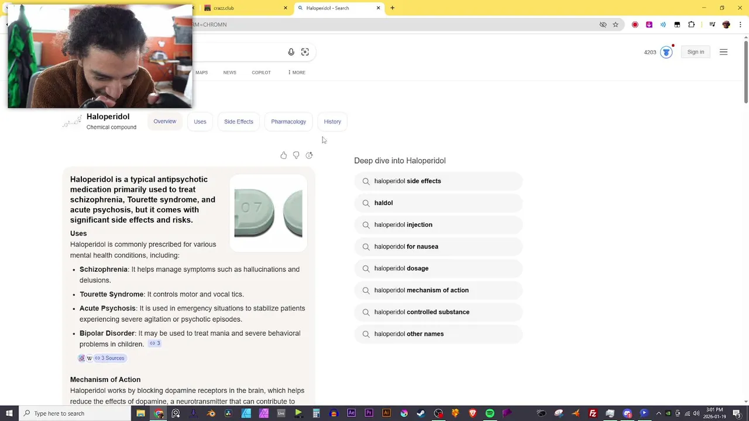Screen dimensions: 749x421
Task: Click the haldol related search
Action: click(438, 203)
